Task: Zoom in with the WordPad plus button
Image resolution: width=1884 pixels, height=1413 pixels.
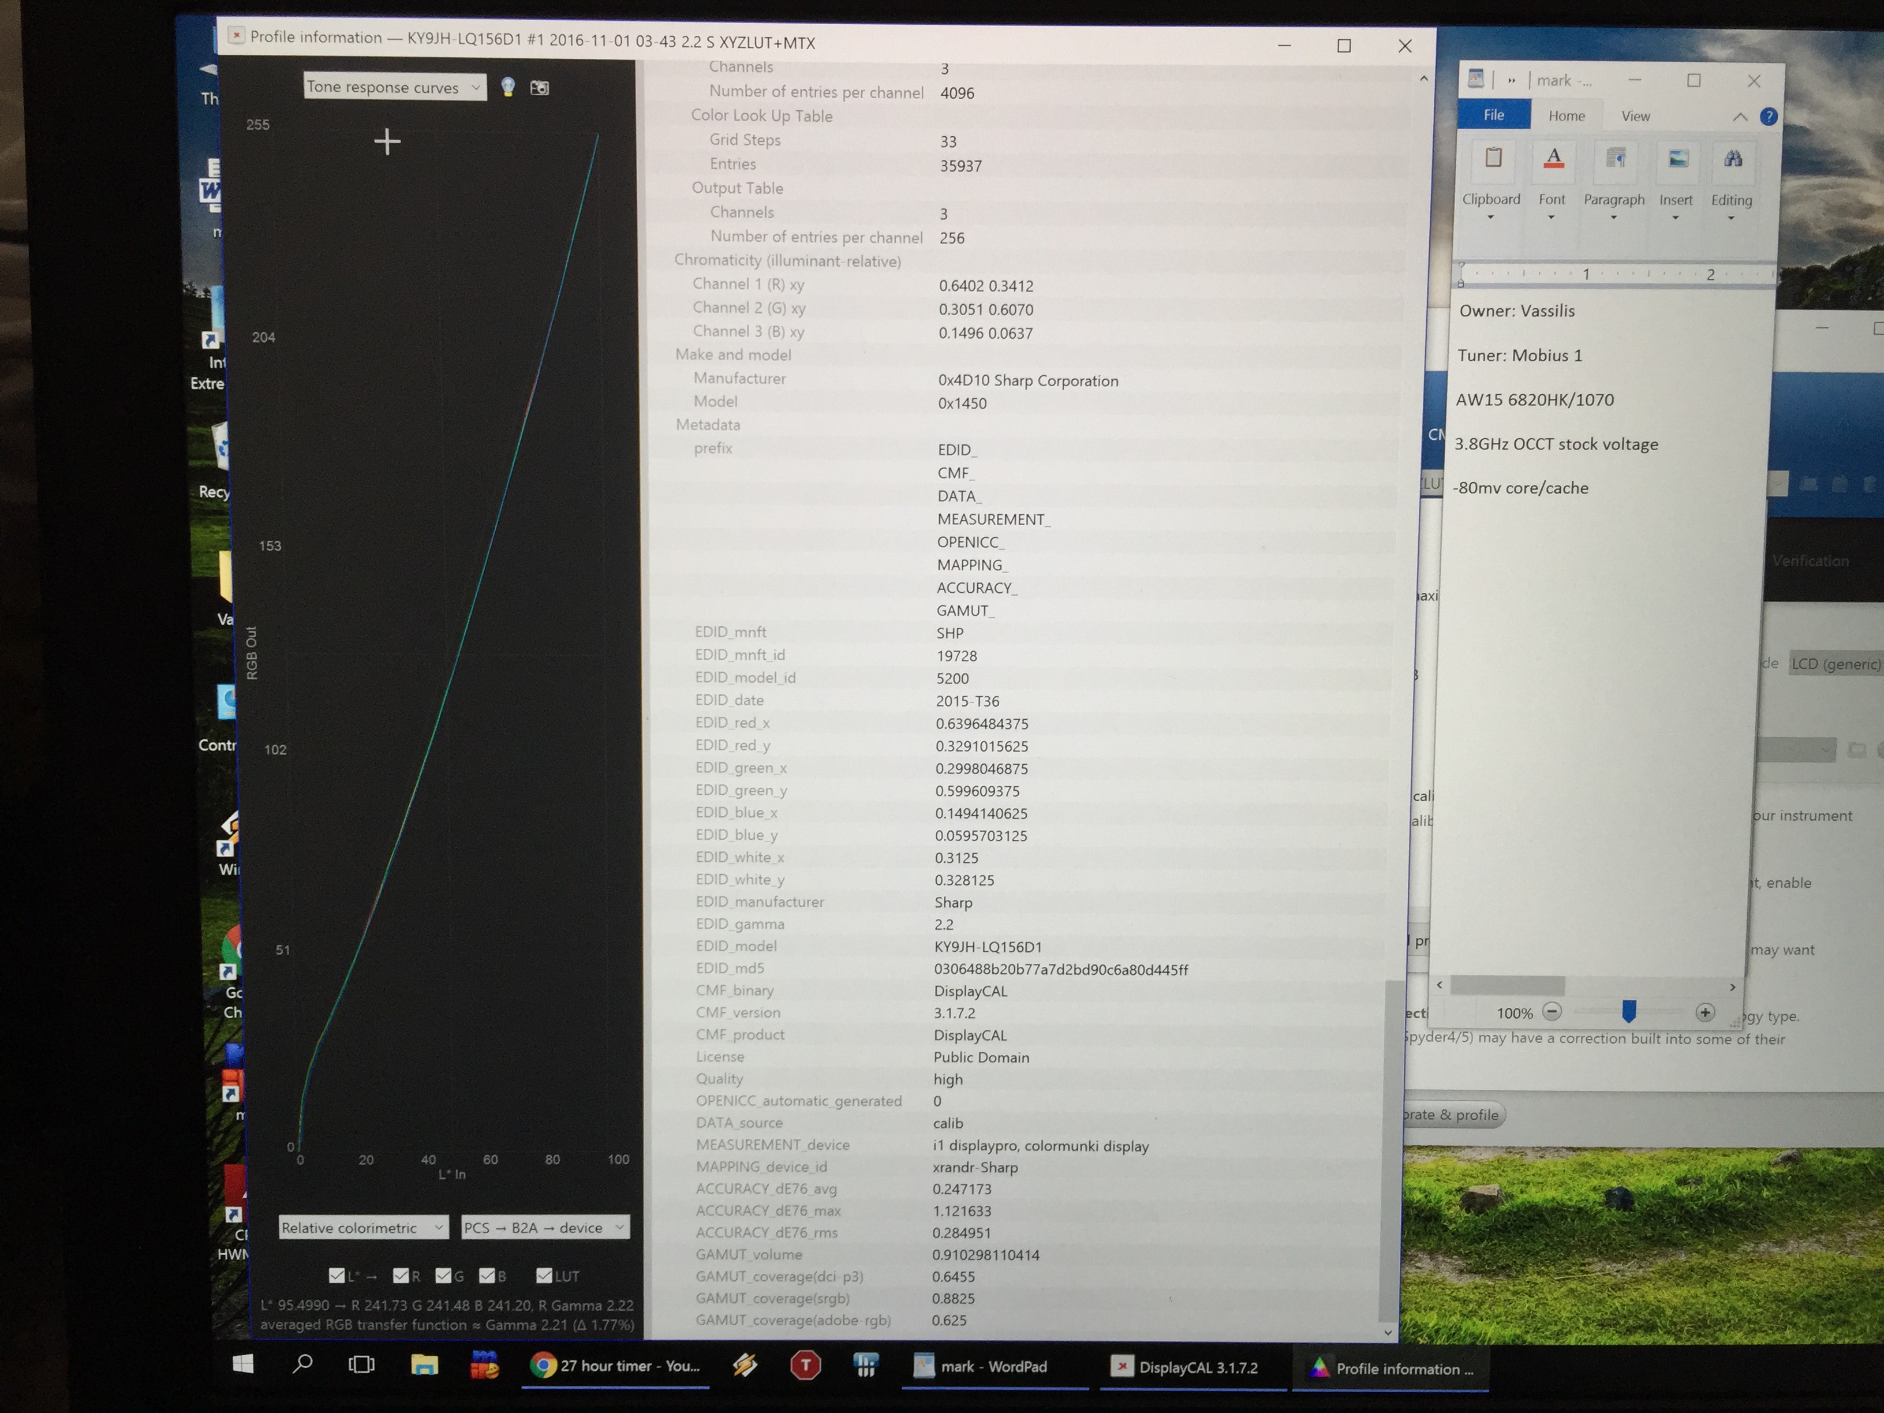Action: tap(1704, 1012)
